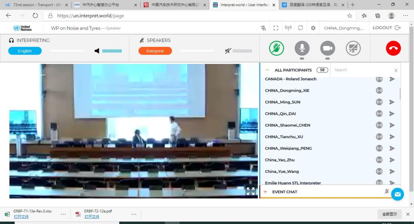This screenshot has height=224, width=414.
Task: Open the translate language icon in header
Action: [x=263, y=28]
